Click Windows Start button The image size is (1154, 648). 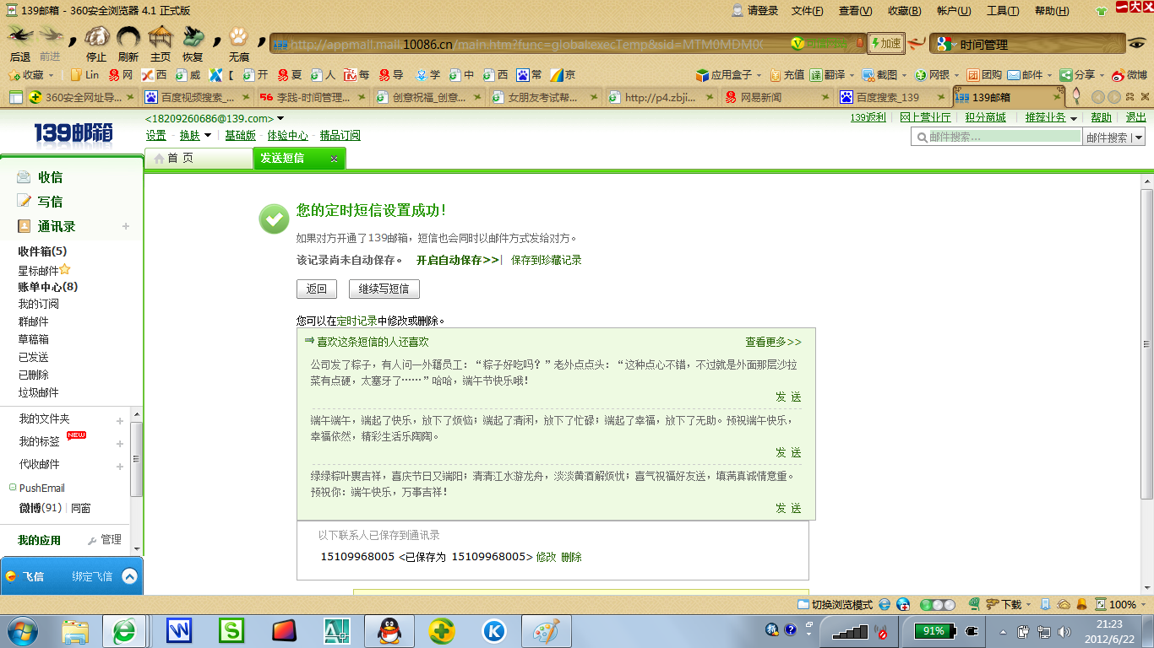[23, 630]
